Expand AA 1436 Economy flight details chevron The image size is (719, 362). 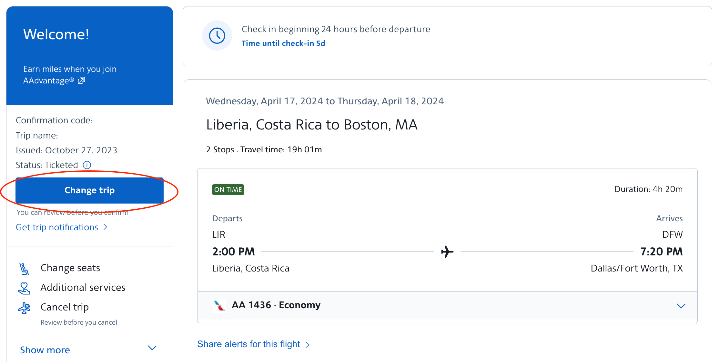[681, 306]
